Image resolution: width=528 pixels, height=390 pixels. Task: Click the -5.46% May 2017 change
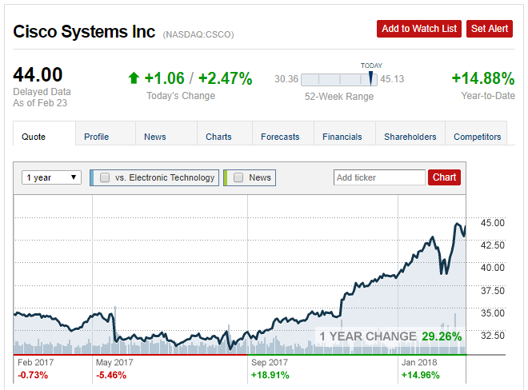pyautogui.click(x=111, y=375)
